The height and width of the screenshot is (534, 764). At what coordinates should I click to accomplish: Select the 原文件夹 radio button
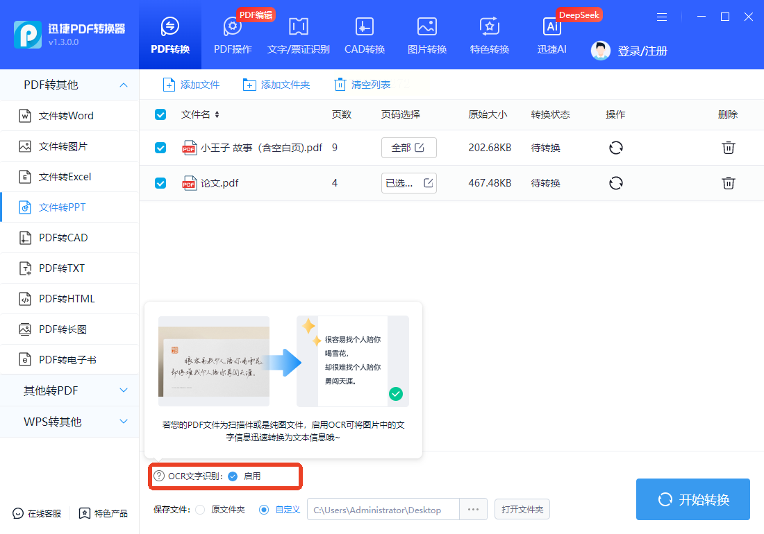[200, 510]
